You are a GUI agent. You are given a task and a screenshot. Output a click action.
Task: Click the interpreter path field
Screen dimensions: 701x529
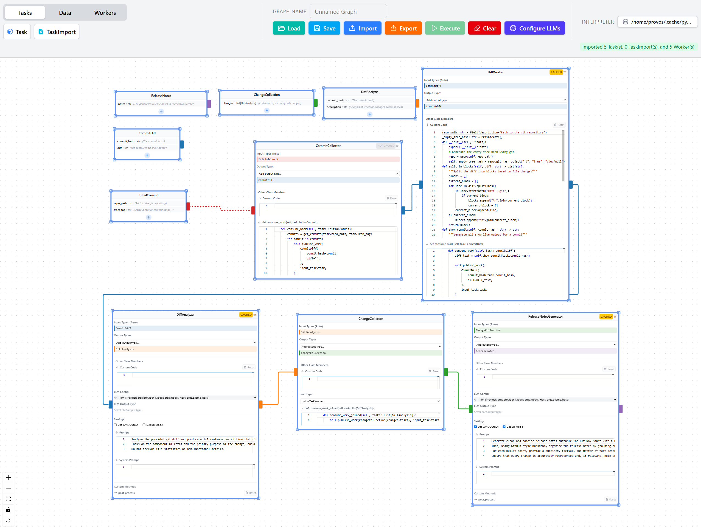(x=658, y=22)
